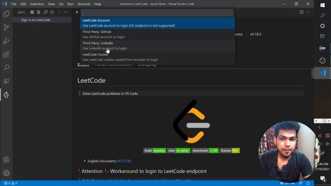
Task: Click the search problem icon in LeetCode panel
Action: (x=46, y=12)
